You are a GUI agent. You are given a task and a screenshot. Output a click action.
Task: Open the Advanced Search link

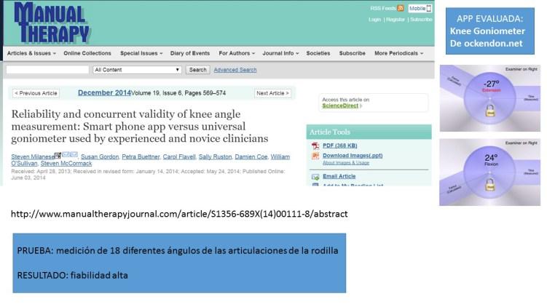[x=235, y=70]
